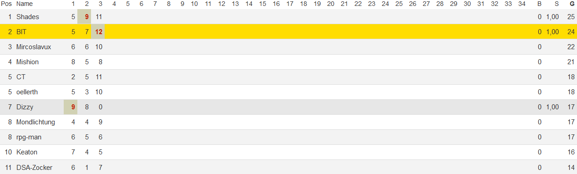The width and height of the screenshot is (577, 174).
Task: Open the Keaton player entry
Action: 27,152
